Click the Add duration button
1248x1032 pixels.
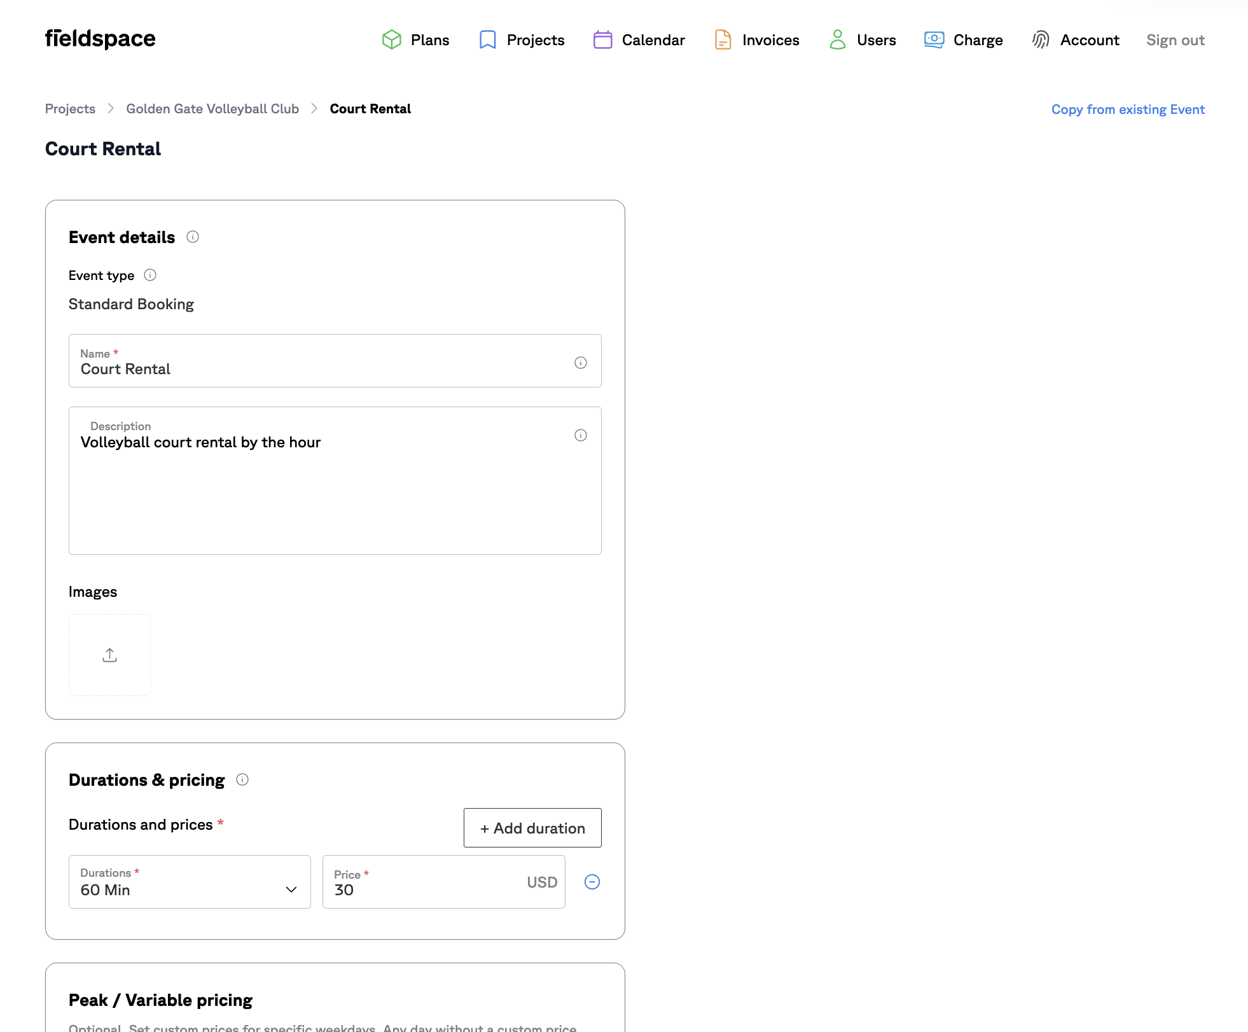pyautogui.click(x=532, y=828)
